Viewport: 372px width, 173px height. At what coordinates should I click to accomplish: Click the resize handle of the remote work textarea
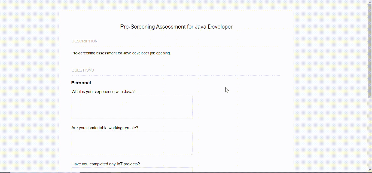tap(191, 153)
